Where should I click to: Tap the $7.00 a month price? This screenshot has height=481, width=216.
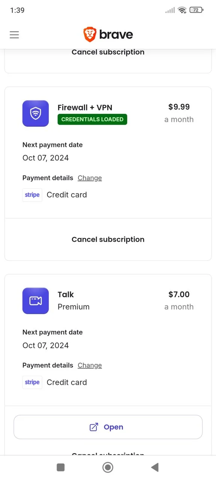click(x=179, y=300)
